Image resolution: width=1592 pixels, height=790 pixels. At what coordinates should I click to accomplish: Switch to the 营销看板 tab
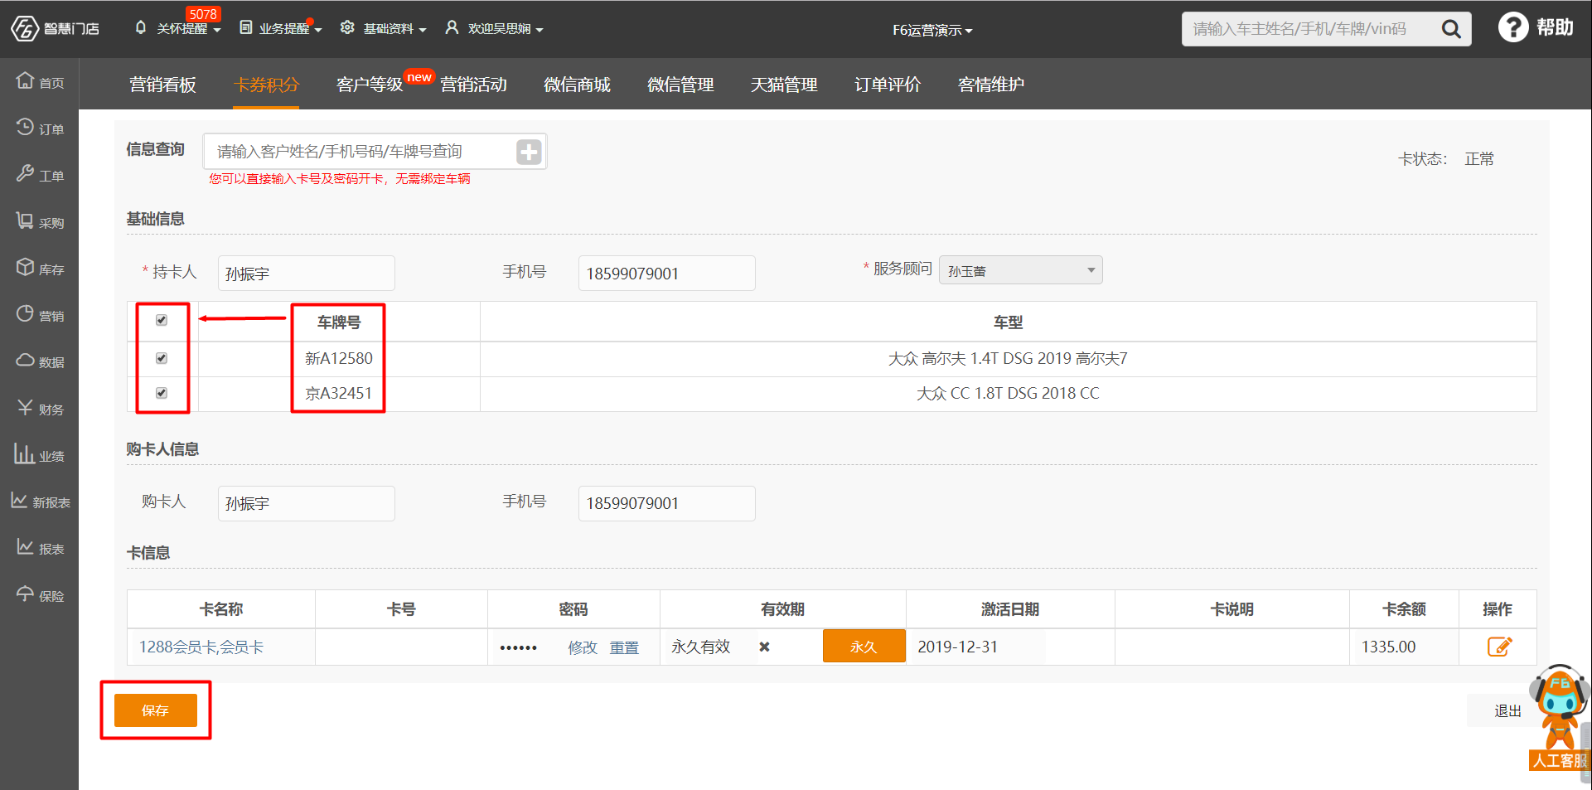tap(162, 85)
